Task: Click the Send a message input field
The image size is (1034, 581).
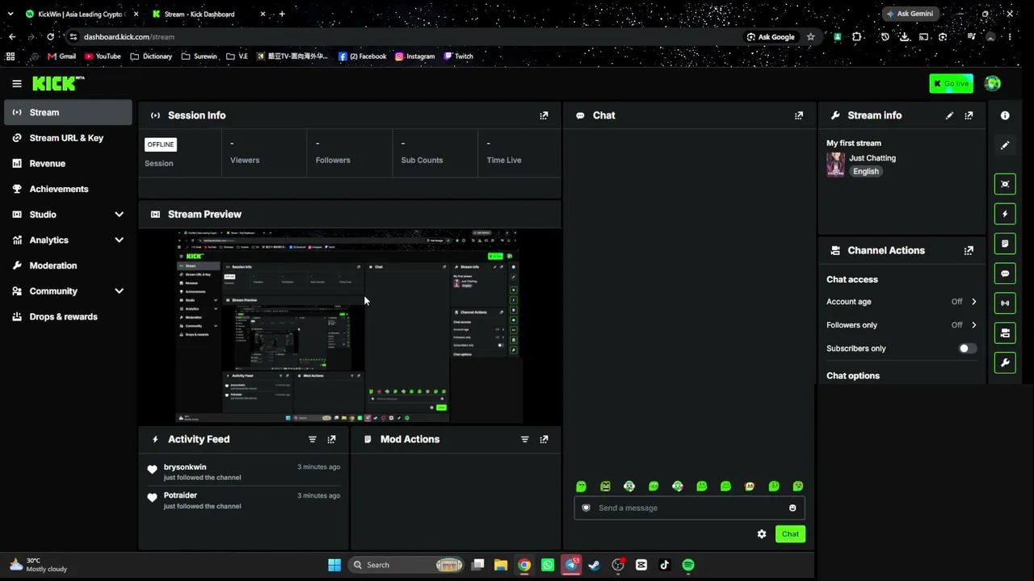Action: point(689,508)
